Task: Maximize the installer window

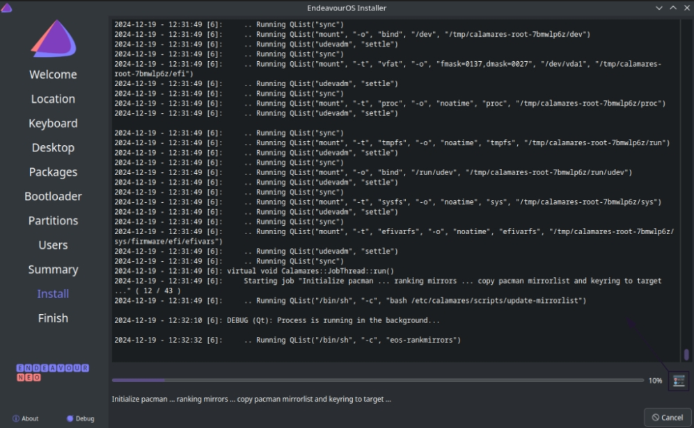Action: click(x=672, y=8)
